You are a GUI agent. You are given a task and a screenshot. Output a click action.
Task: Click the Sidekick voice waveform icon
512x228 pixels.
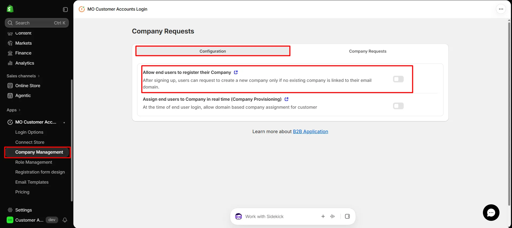click(332, 216)
